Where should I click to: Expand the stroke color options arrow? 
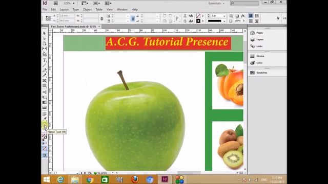click(202, 21)
